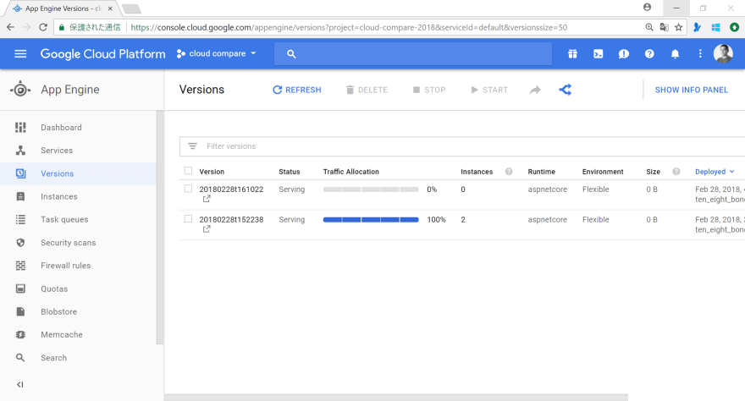745x401 pixels.
Task: Check the box for version 20180228t152238
Action: pyautogui.click(x=188, y=219)
